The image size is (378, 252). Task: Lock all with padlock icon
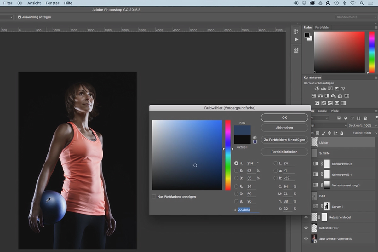tap(342, 133)
